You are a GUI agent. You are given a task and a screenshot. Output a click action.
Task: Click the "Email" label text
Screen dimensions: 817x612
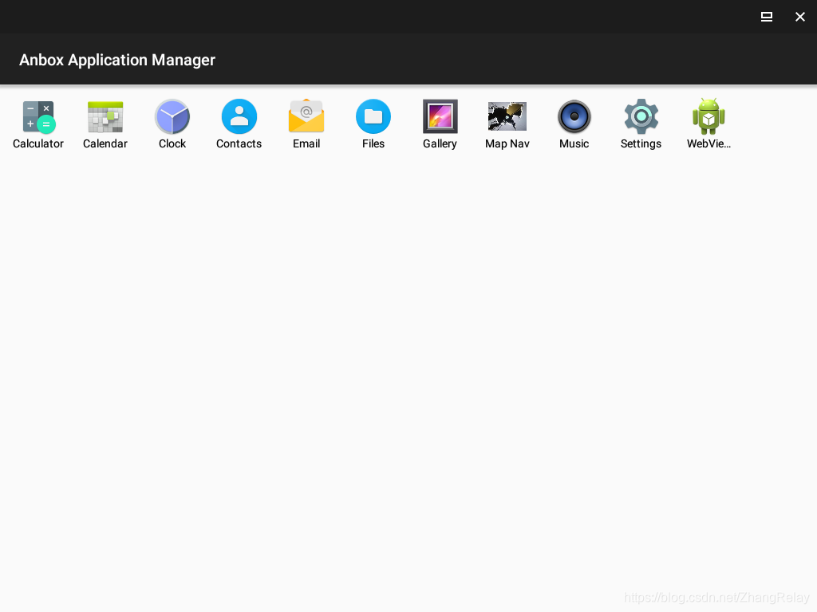point(306,143)
